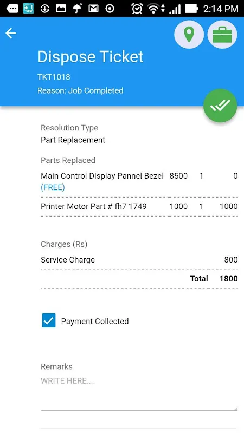Tap the Payment Collected label
Viewport: 244px width, 433px height.
(95, 321)
